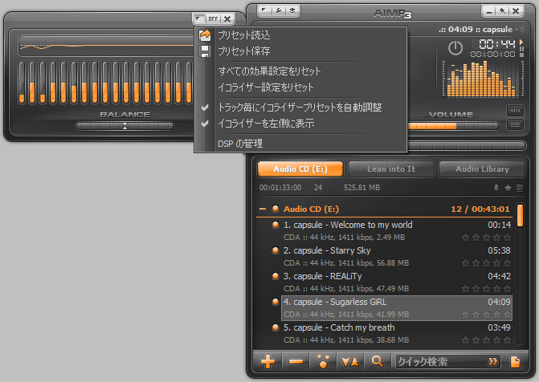Switch to the Audio CD (E:) tab
The image size is (539, 382).
pyautogui.click(x=300, y=169)
